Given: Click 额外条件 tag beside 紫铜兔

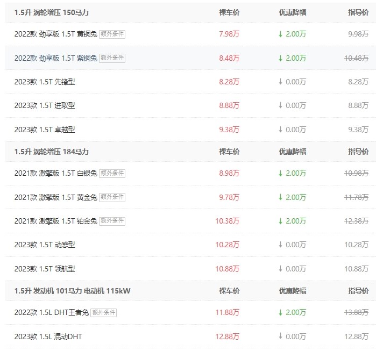Looking at the screenshot, I should pyautogui.click(x=112, y=58).
